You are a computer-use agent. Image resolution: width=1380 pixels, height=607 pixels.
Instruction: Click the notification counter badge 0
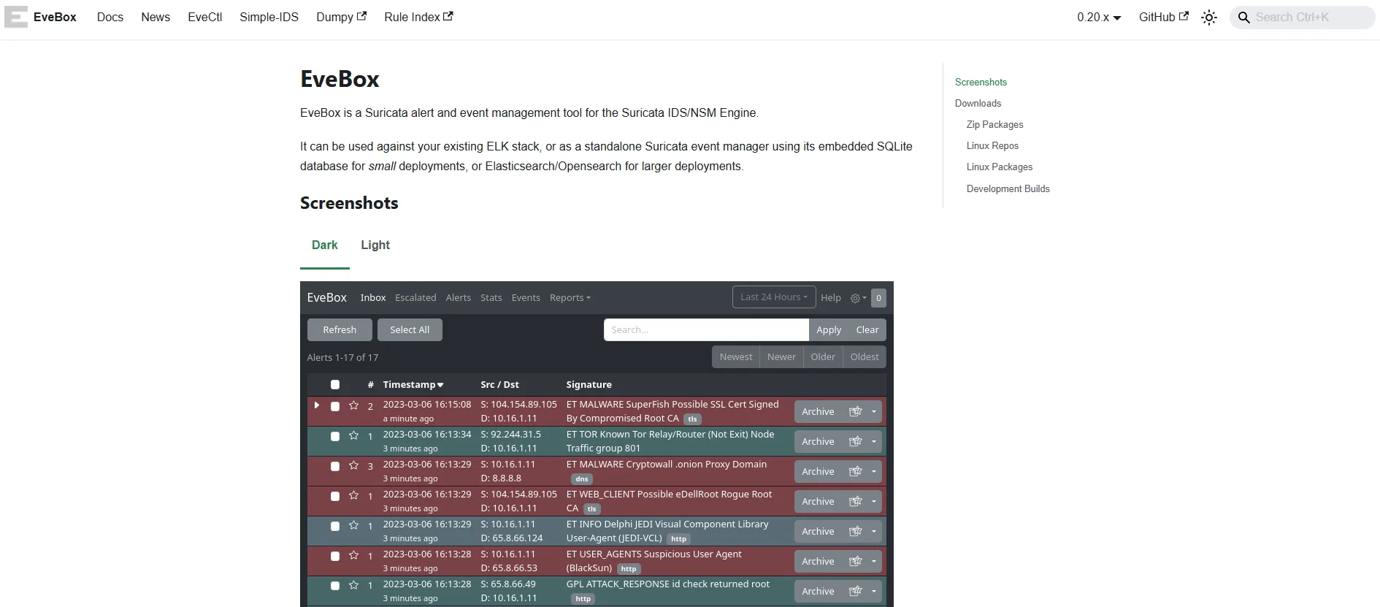tap(878, 298)
